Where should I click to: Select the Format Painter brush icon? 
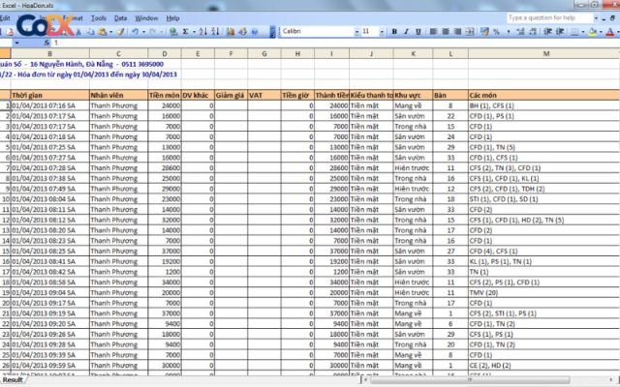coord(120,32)
